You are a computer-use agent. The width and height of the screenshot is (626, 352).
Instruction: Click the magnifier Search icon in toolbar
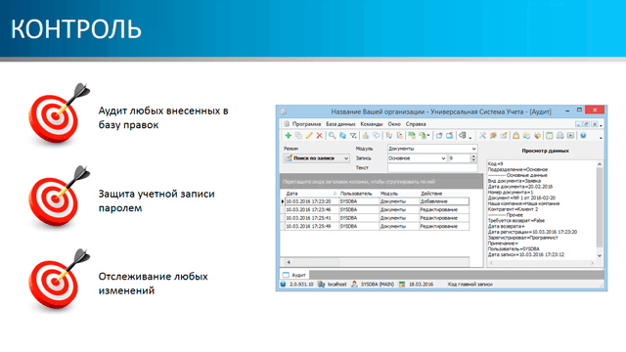coord(332,136)
